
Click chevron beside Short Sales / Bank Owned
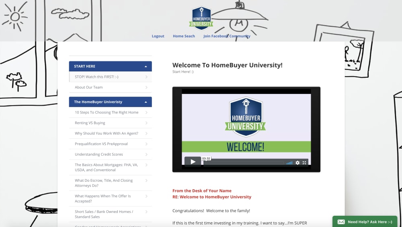pos(146,212)
